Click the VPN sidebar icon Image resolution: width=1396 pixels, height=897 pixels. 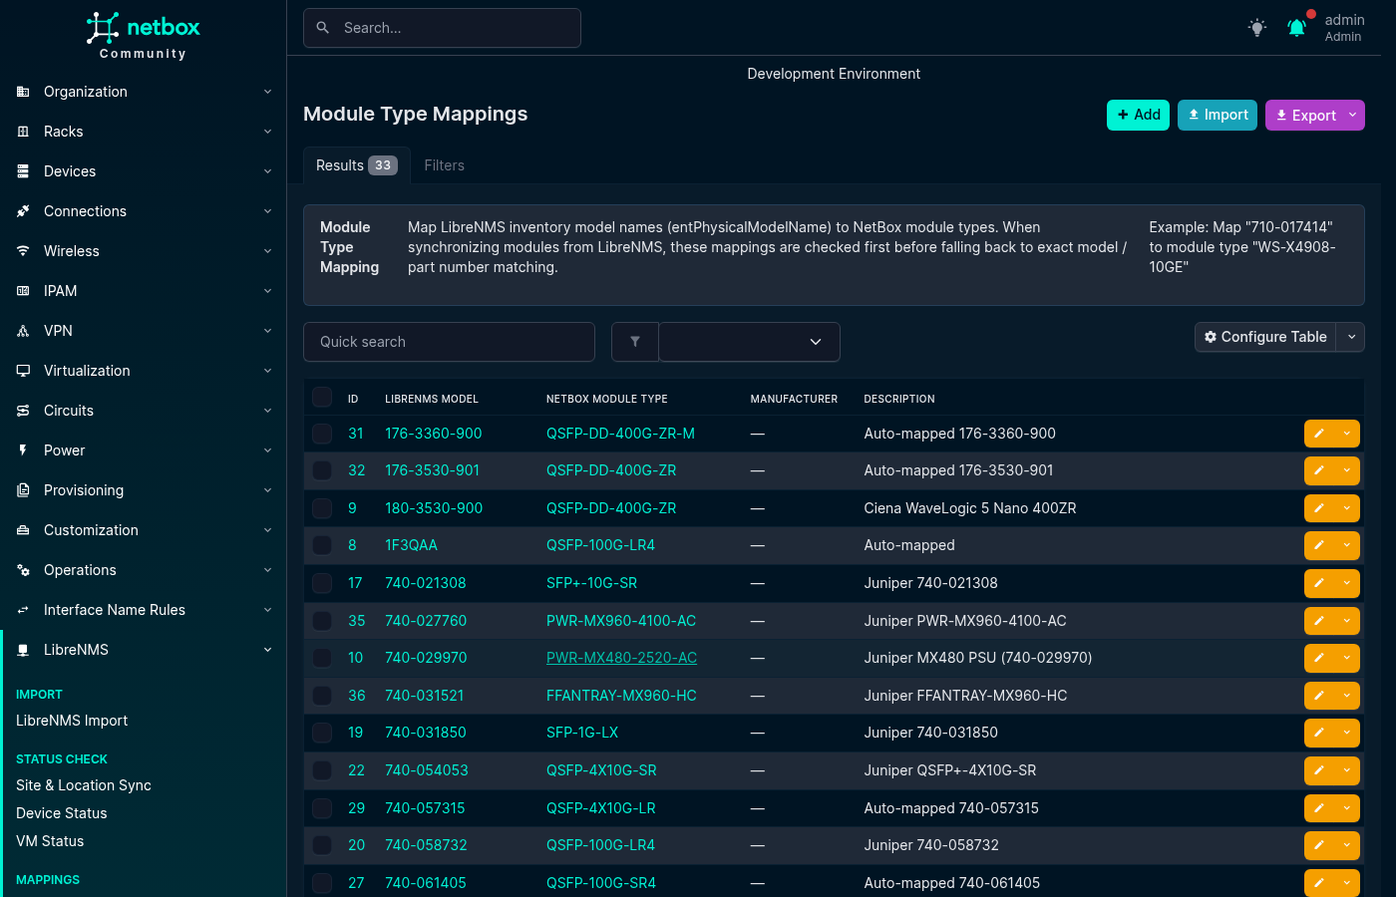point(23,331)
